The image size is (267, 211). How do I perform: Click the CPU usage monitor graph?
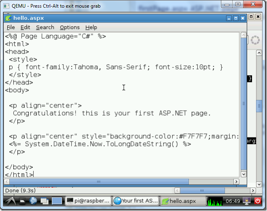click(215, 201)
